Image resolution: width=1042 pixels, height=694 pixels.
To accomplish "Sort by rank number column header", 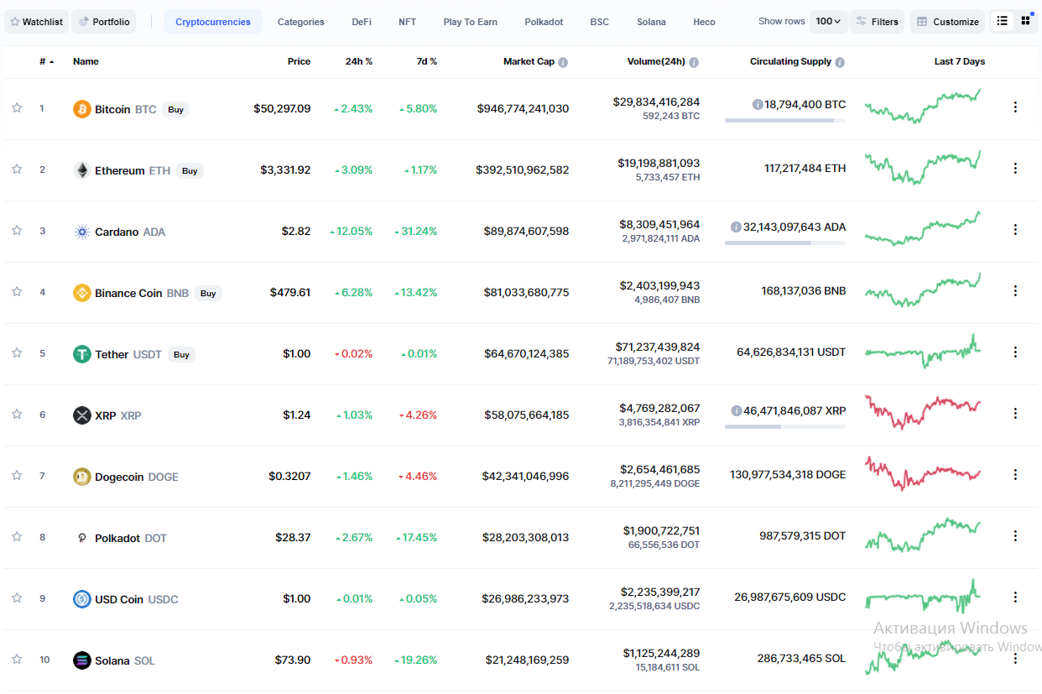I will point(46,62).
